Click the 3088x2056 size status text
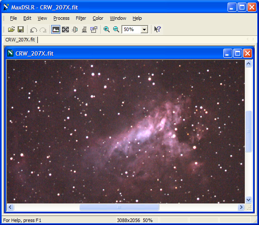259x225 pixels. pyautogui.click(x=128, y=220)
